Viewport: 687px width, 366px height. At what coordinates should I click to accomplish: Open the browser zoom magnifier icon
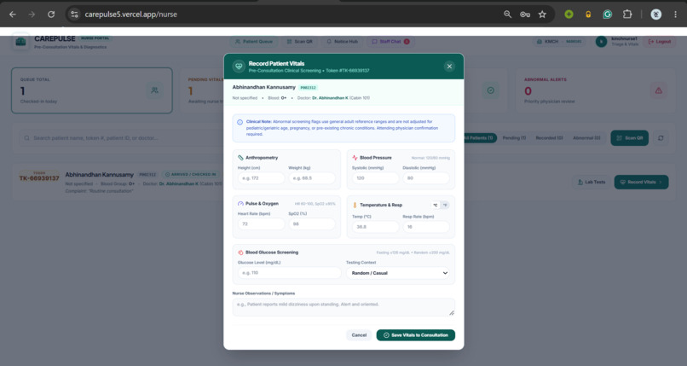[507, 15]
